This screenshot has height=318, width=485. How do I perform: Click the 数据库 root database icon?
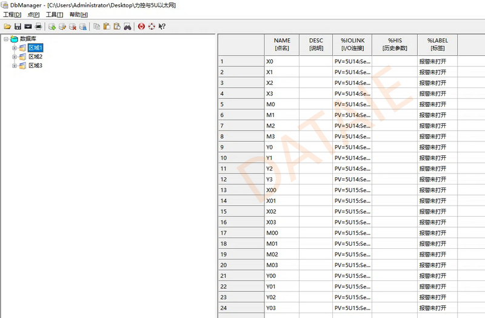(x=14, y=39)
